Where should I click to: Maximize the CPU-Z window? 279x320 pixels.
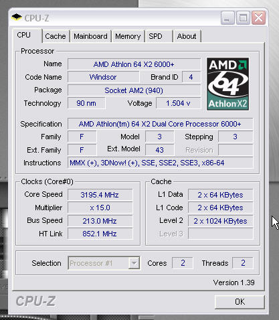243,17
